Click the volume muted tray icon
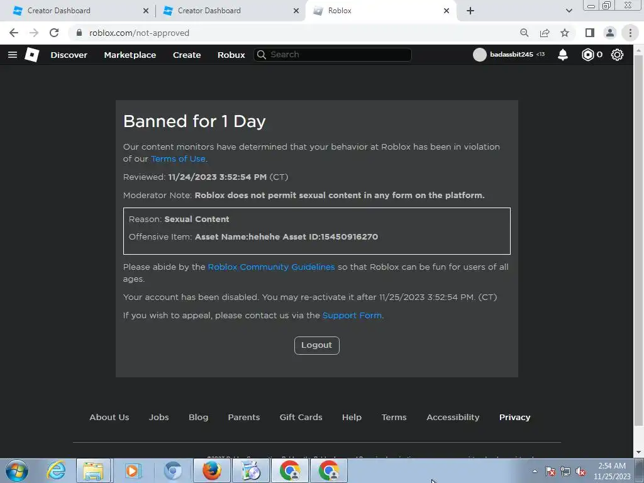This screenshot has width=644, height=483. [580, 472]
